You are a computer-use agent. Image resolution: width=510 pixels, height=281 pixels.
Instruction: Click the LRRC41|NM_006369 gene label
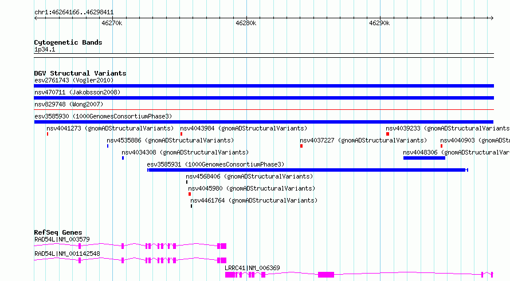click(252, 268)
